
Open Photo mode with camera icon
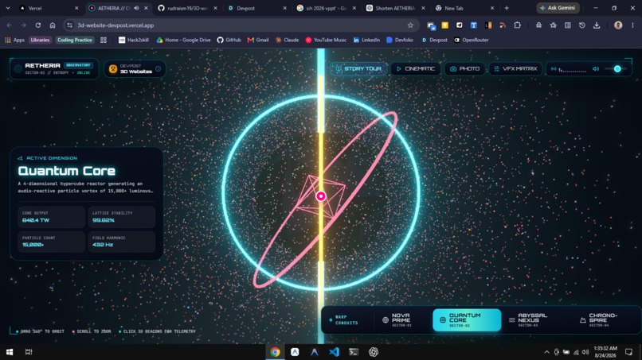464,68
